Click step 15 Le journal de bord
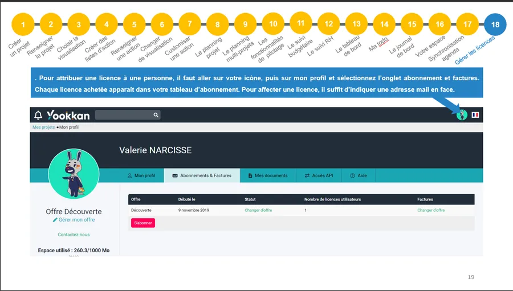The height and width of the screenshot is (291, 513). tap(412, 24)
